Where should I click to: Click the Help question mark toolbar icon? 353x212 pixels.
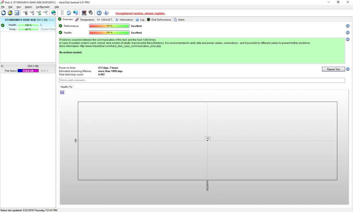click(x=99, y=13)
